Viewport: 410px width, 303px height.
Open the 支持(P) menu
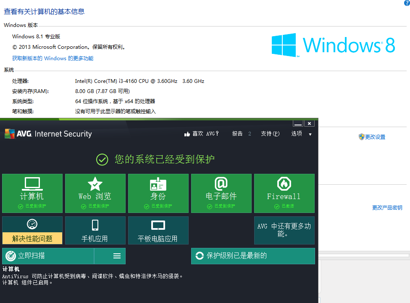point(270,133)
